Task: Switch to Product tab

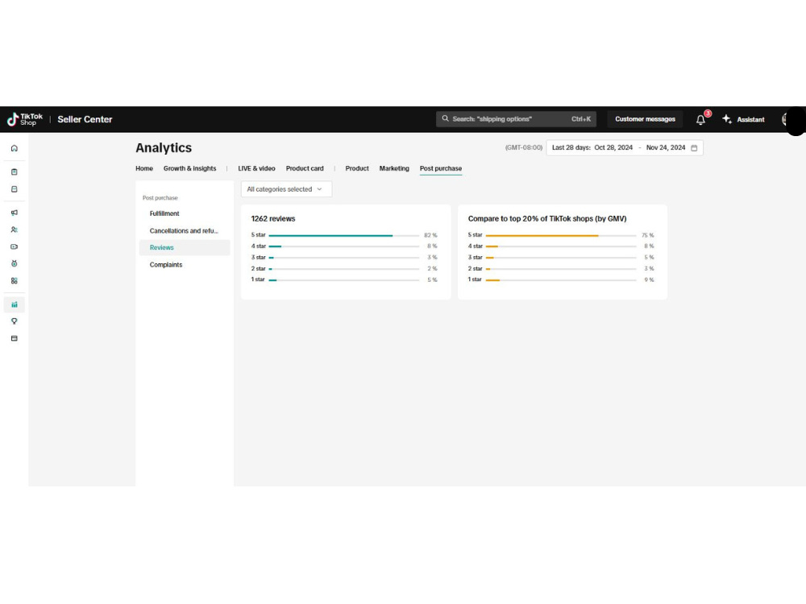Action: point(357,168)
